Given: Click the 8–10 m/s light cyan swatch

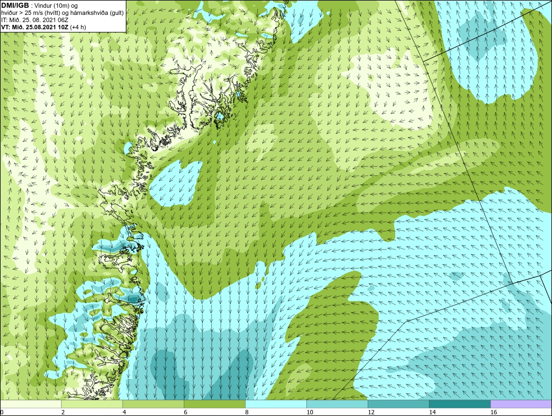Looking at the screenshot, I should click(276, 404).
